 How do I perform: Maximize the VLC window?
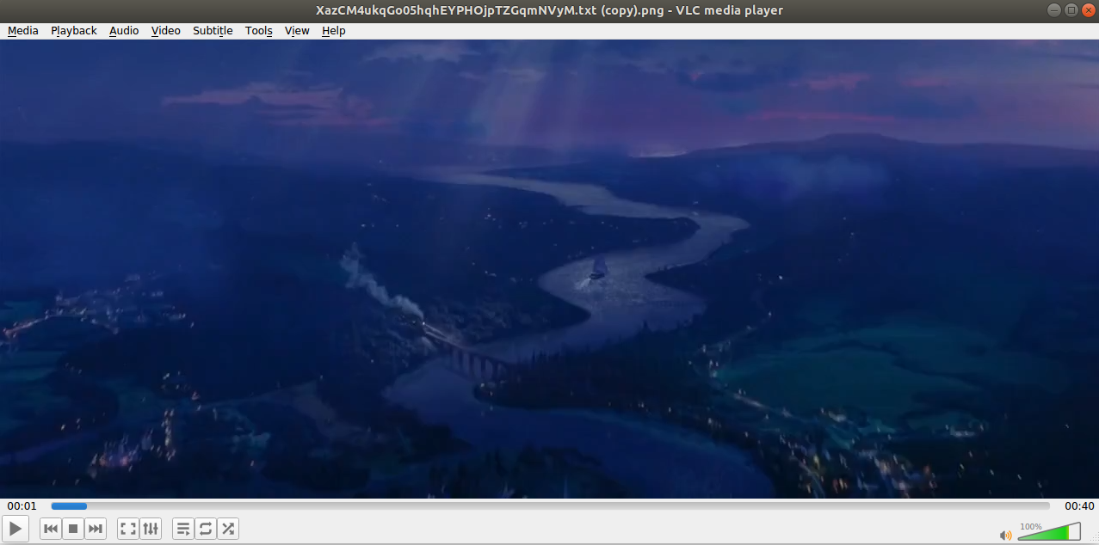tap(1071, 10)
